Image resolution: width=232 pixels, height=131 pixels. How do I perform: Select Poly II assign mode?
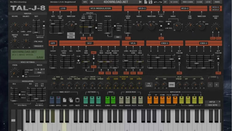click(140, 100)
